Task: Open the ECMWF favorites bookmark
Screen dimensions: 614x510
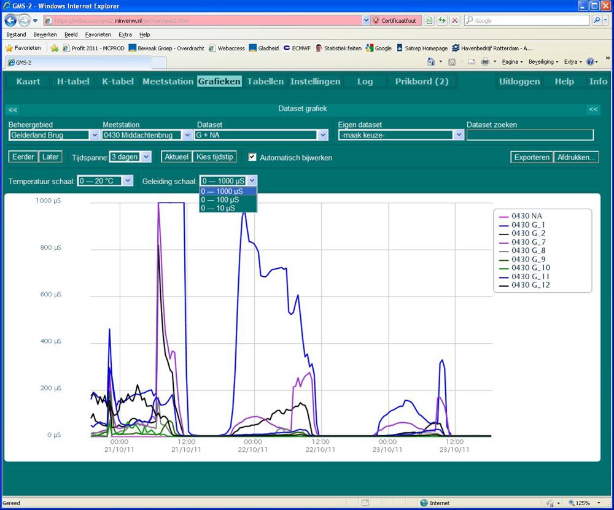Action: 298,48
